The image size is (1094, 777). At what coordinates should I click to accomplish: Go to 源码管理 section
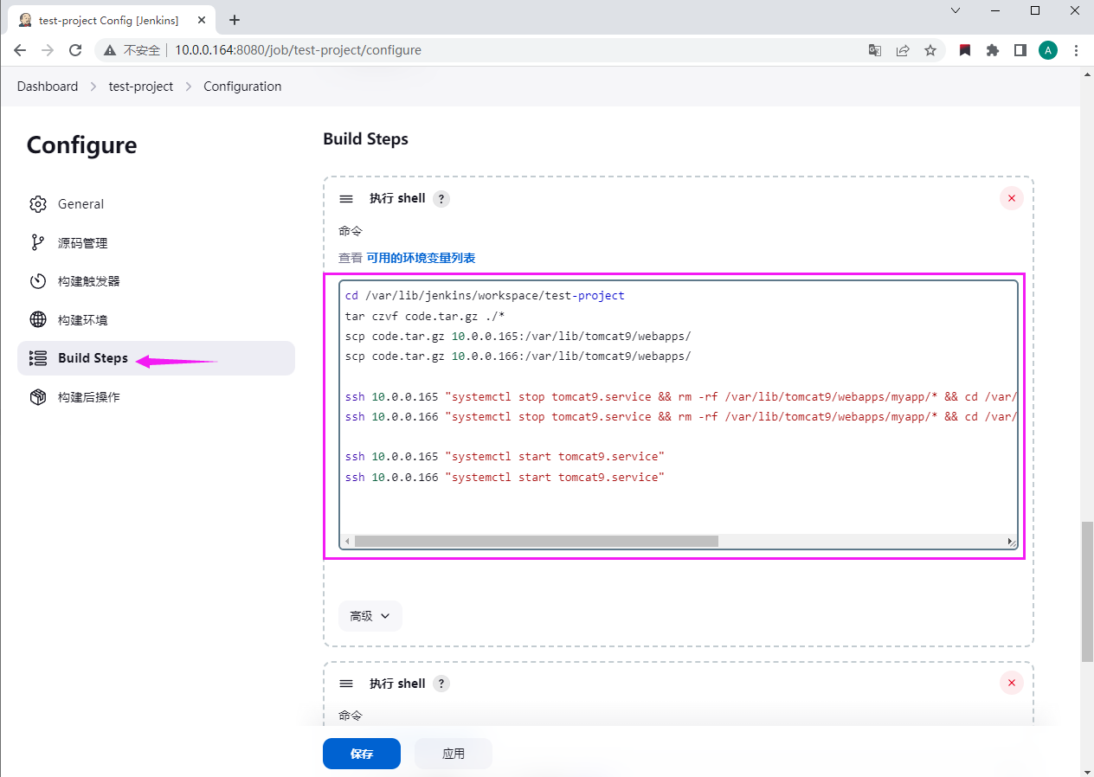point(156,243)
